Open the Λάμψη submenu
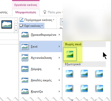 41,69
